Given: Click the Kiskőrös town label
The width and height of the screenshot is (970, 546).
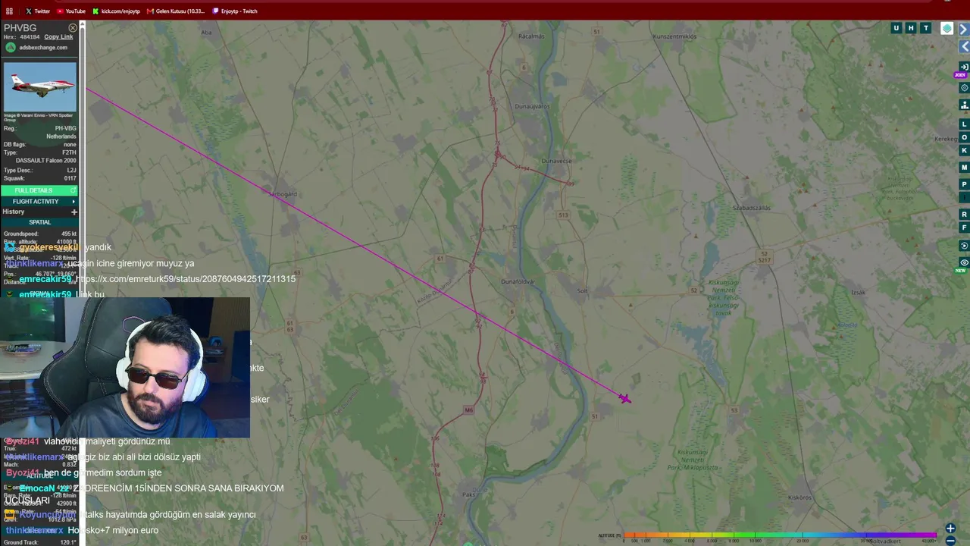Looking at the screenshot, I should pyautogui.click(x=800, y=497).
